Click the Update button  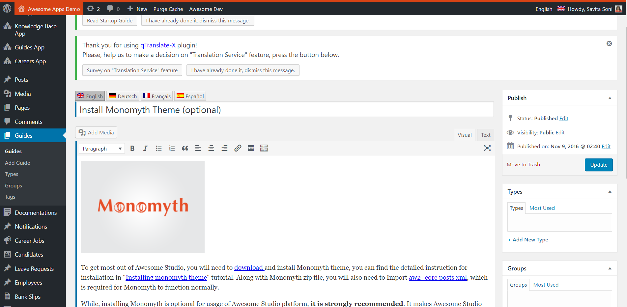(599, 165)
